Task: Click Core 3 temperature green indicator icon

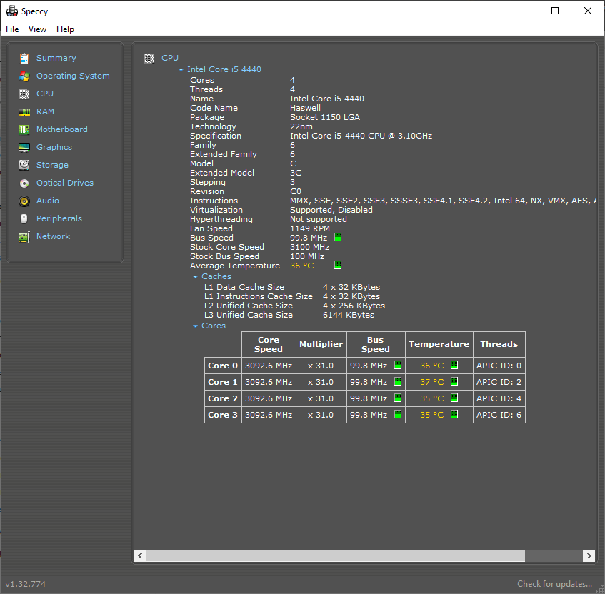Action: [454, 414]
